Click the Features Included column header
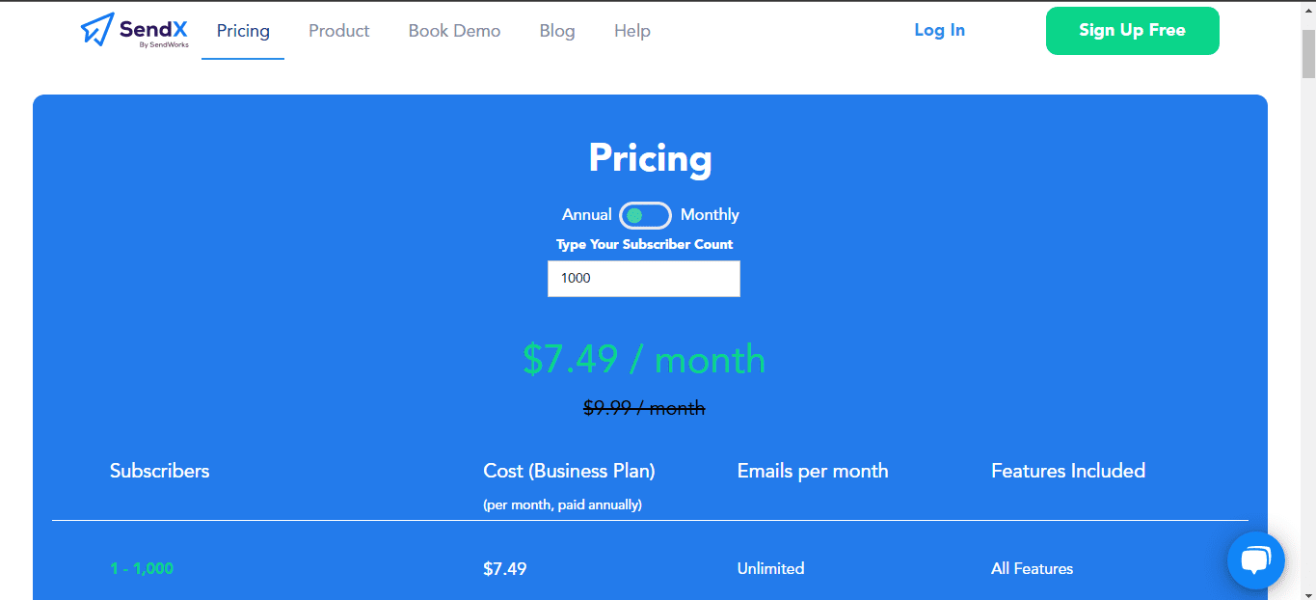Viewport: 1316px width, 600px height. pos(1068,471)
